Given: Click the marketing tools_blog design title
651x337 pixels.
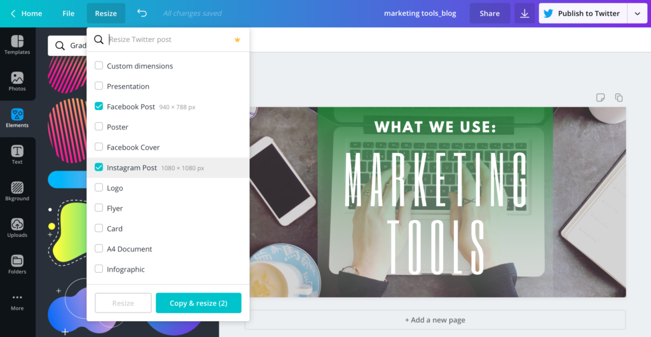Looking at the screenshot, I should (x=420, y=13).
